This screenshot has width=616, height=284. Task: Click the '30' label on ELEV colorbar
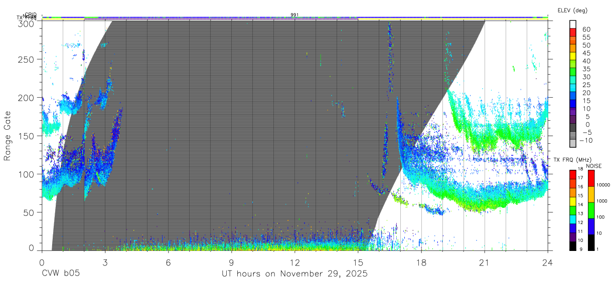(586, 77)
